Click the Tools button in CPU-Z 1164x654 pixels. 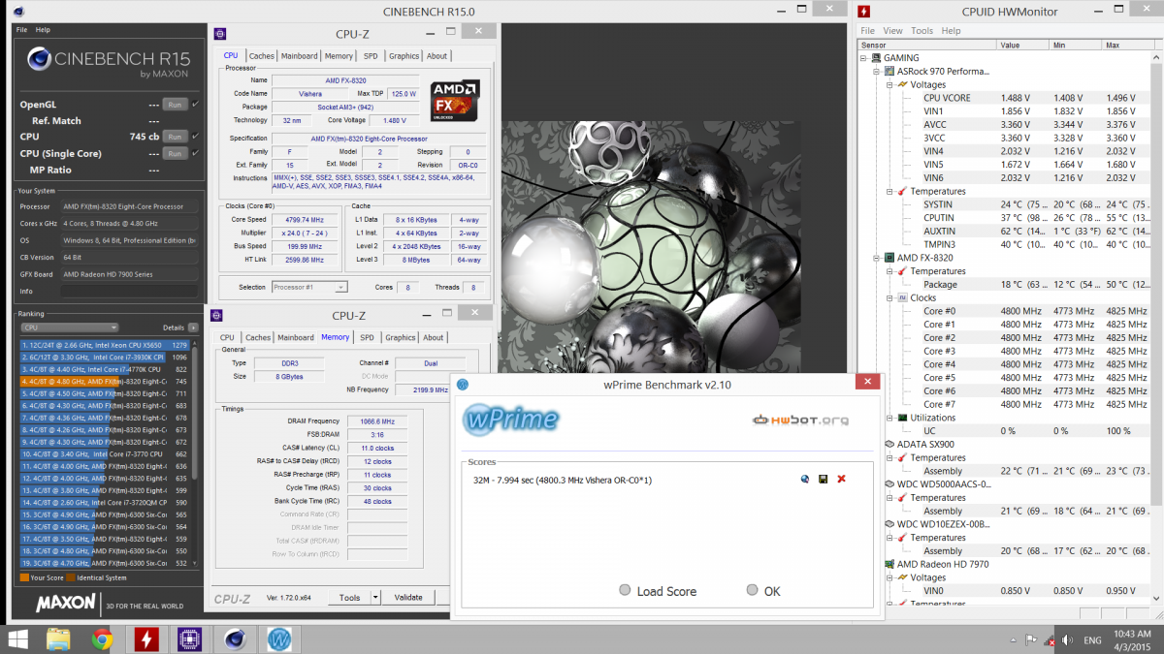(350, 597)
